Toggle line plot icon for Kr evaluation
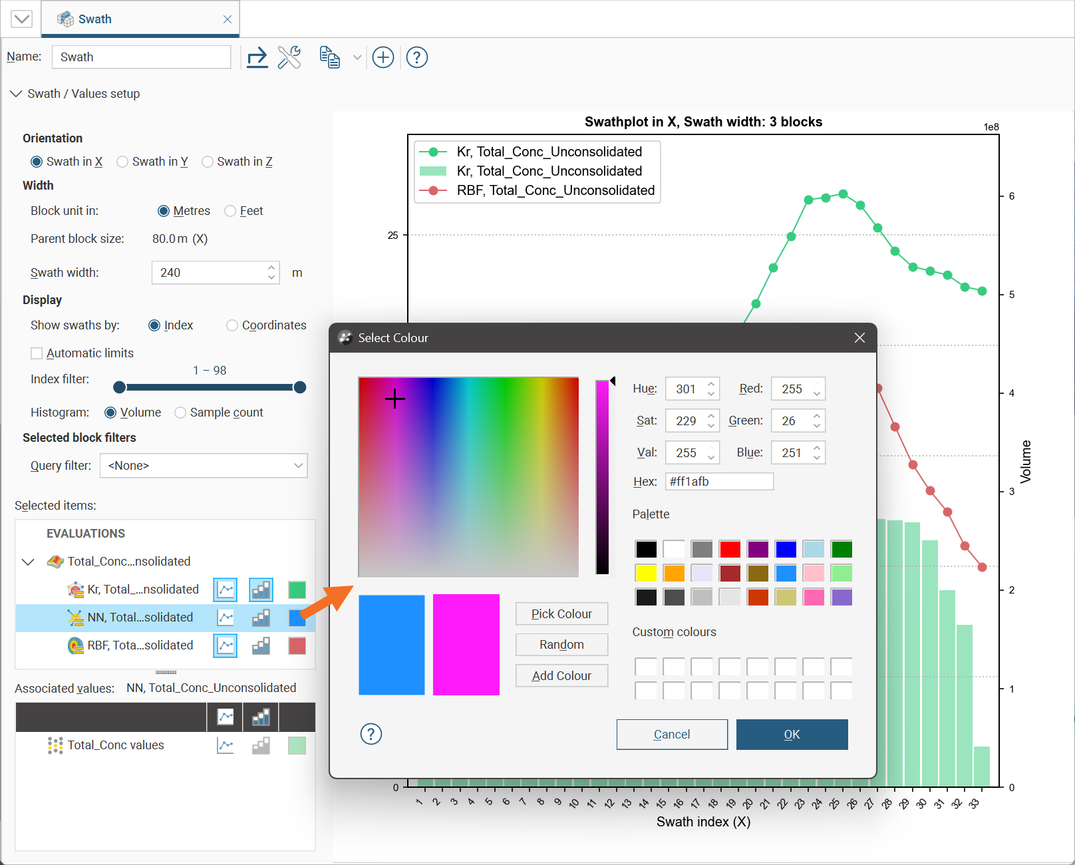 [226, 590]
